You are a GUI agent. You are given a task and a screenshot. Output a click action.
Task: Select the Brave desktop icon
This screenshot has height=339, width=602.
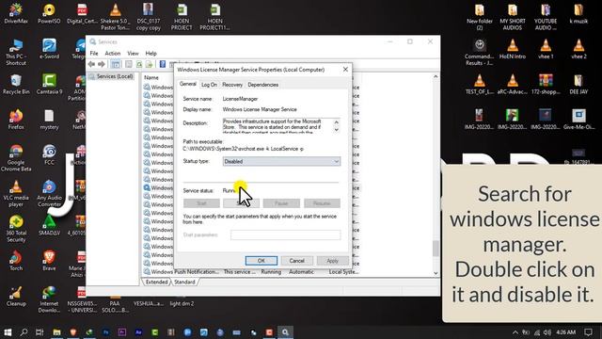49,261
